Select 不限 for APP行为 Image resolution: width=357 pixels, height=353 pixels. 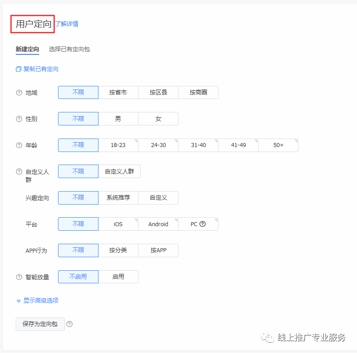coord(78,250)
